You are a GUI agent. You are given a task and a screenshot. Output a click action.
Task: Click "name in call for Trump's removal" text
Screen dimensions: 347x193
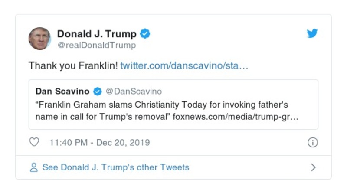(101, 117)
